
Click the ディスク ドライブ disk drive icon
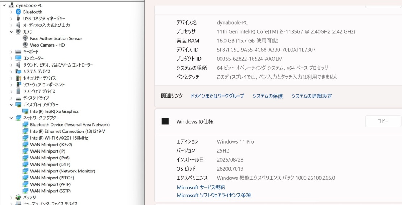18,98
